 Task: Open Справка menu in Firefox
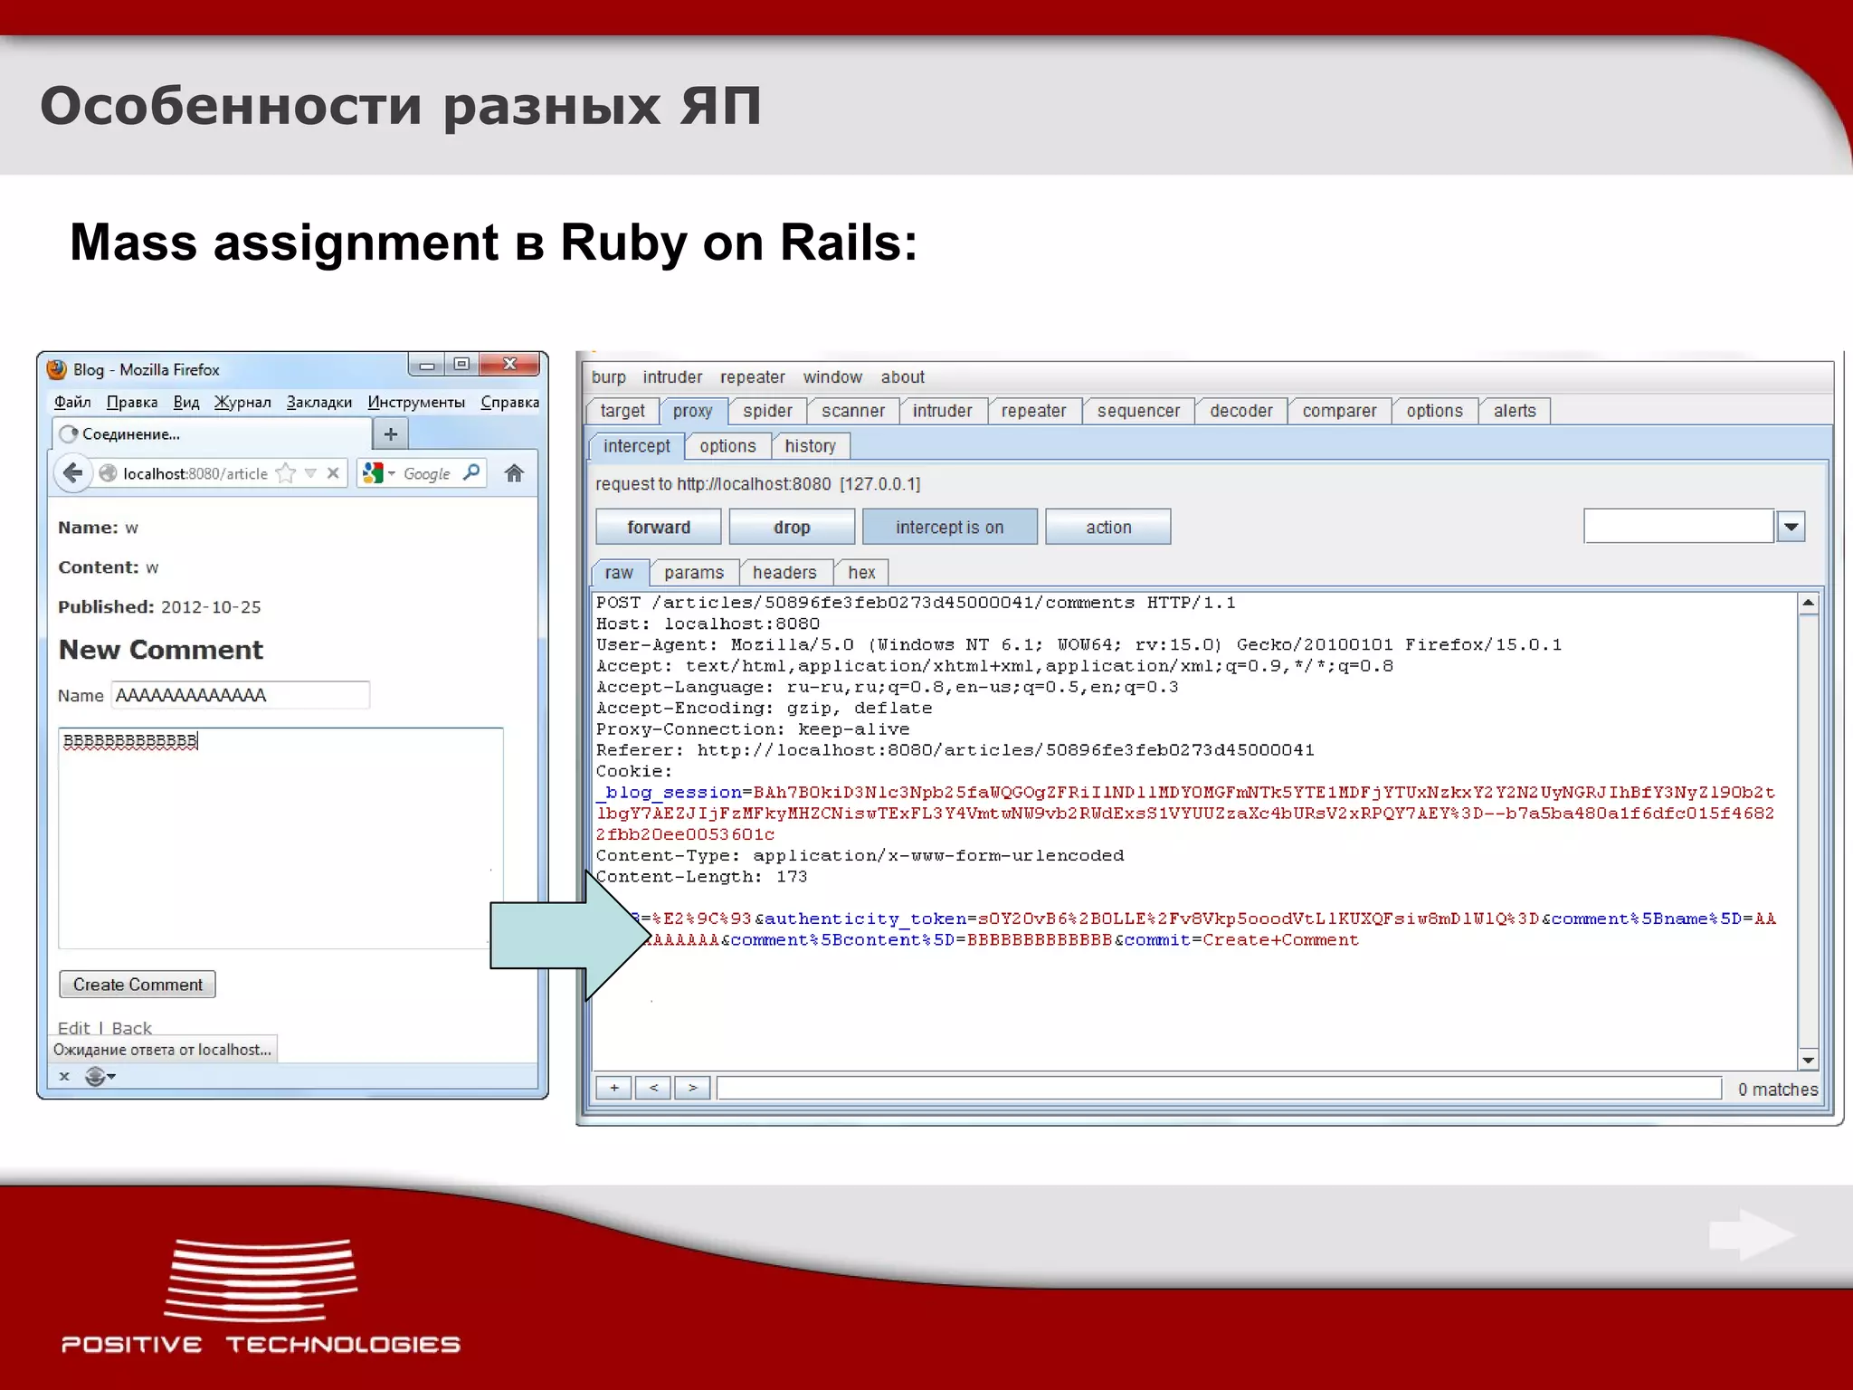coord(509,402)
